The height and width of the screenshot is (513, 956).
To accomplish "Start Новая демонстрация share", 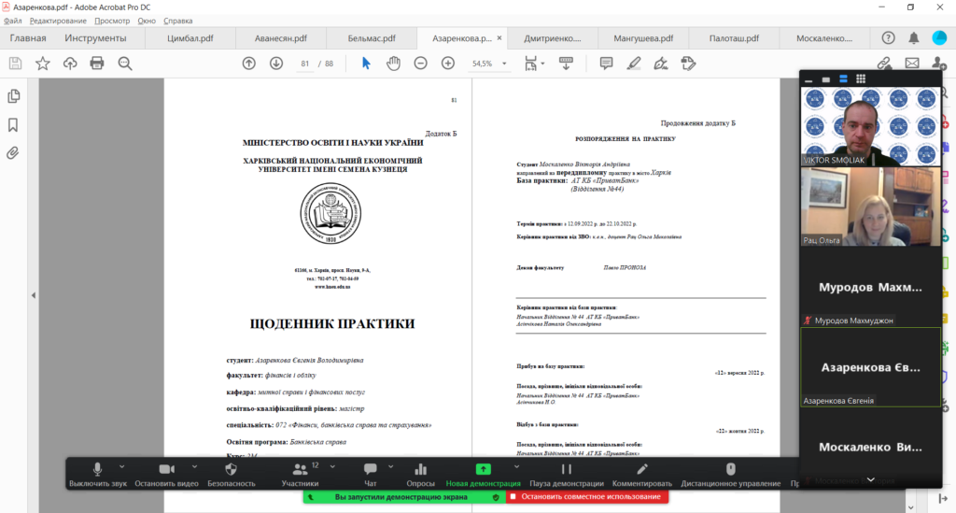I will (x=483, y=474).
